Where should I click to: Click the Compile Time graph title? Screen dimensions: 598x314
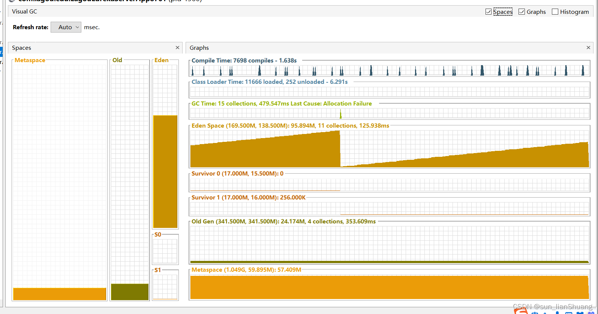244,60
